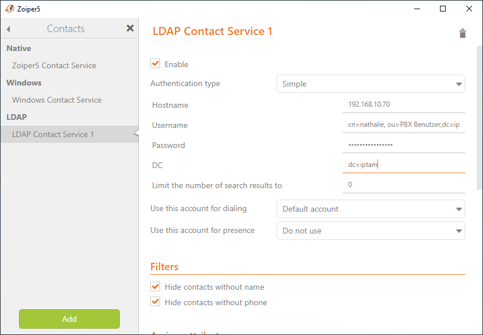483x335 pixels.
Task: Click the back arrow in Contacts header
Action: pos(9,29)
